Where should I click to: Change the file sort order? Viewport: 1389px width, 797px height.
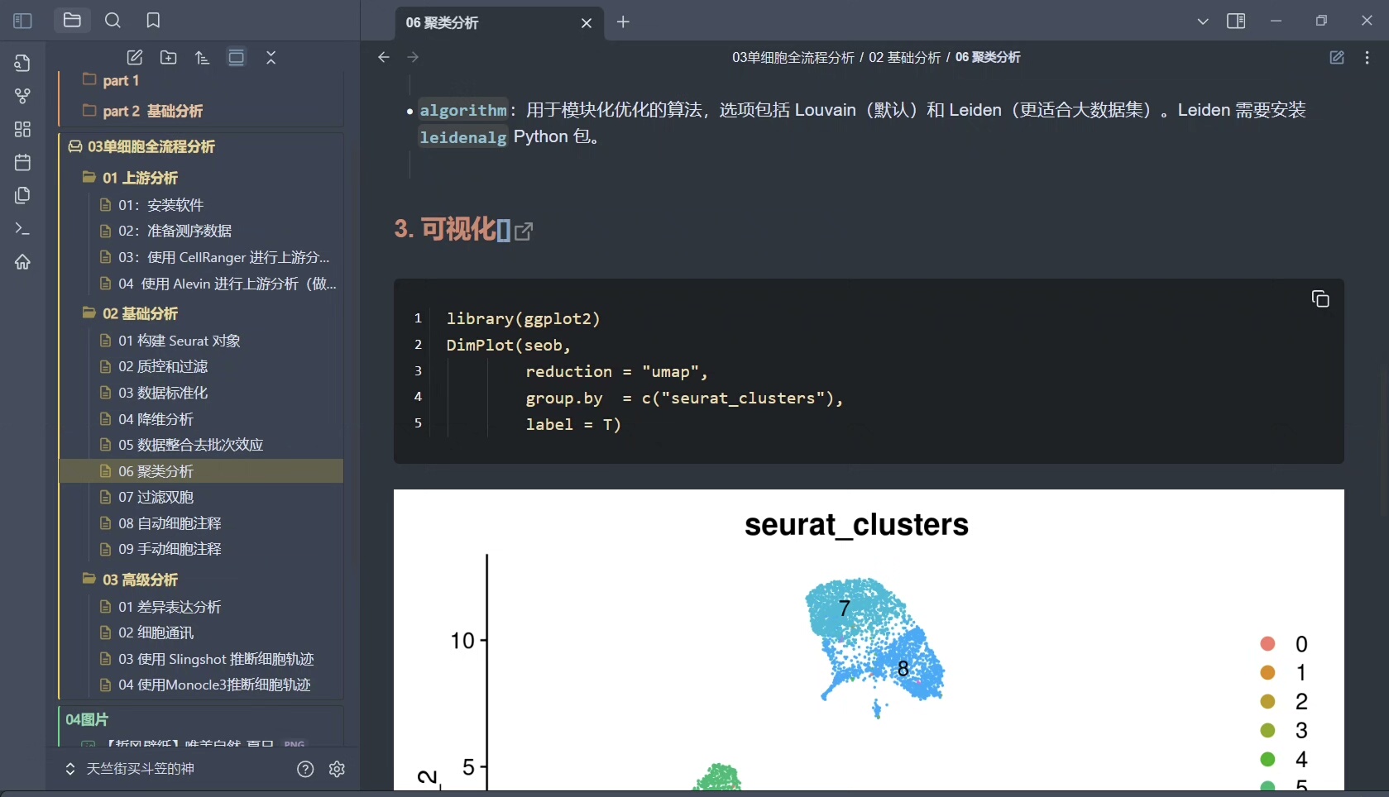[x=202, y=57]
